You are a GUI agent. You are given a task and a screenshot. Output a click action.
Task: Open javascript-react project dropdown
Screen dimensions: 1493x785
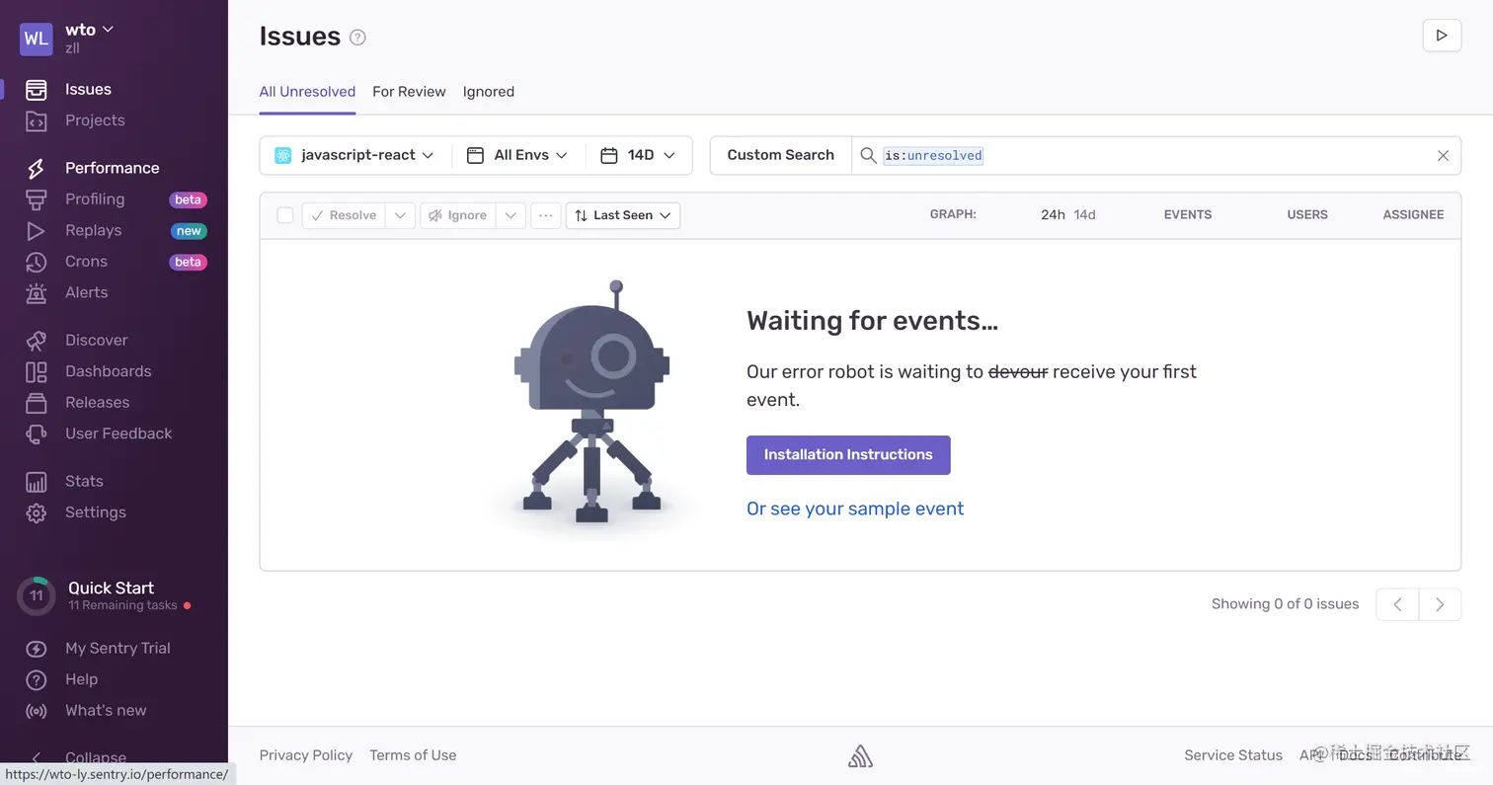tap(355, 155)
